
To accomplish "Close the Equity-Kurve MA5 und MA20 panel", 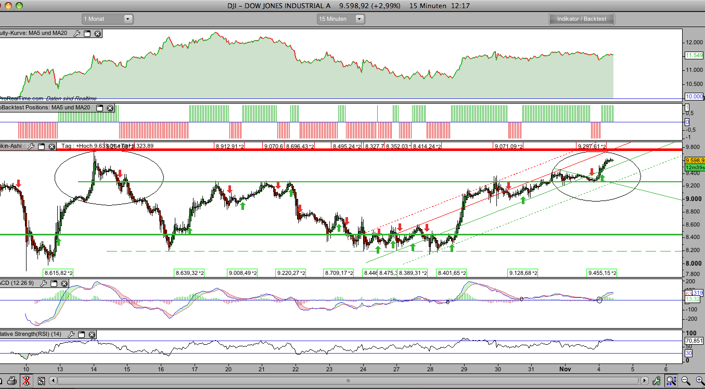I will tap(98, 34).
